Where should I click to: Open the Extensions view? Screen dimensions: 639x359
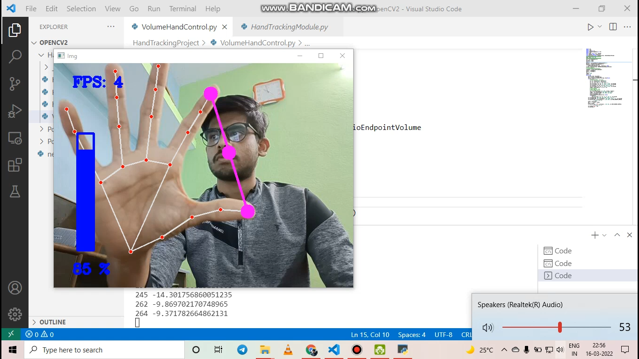[x=15, y=165]
